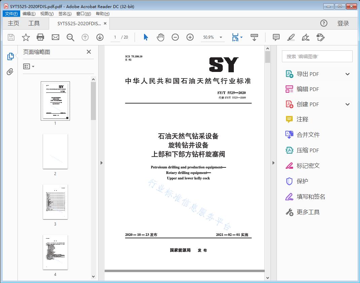Open the 50.9% zoom level dropdown
360x283 pixels.
pos(221,37)
